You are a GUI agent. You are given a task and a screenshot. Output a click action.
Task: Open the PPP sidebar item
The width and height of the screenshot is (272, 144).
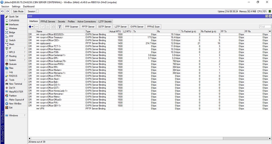[x=11, y=36]
